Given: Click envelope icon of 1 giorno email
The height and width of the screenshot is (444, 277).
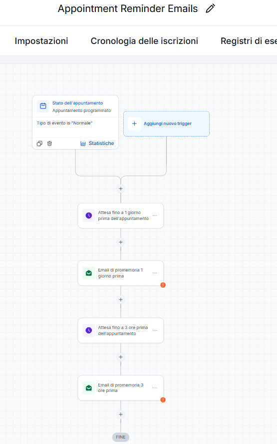Looking at the screenshot, I should (89, 273).
